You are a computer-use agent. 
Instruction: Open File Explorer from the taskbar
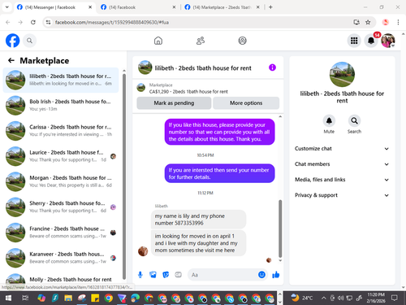[68, 298]
